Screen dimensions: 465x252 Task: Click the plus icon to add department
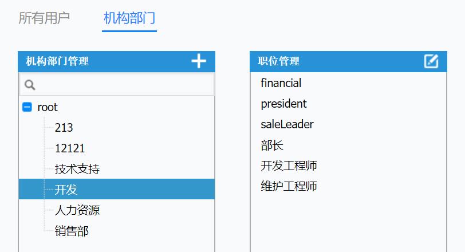(199, 61)
